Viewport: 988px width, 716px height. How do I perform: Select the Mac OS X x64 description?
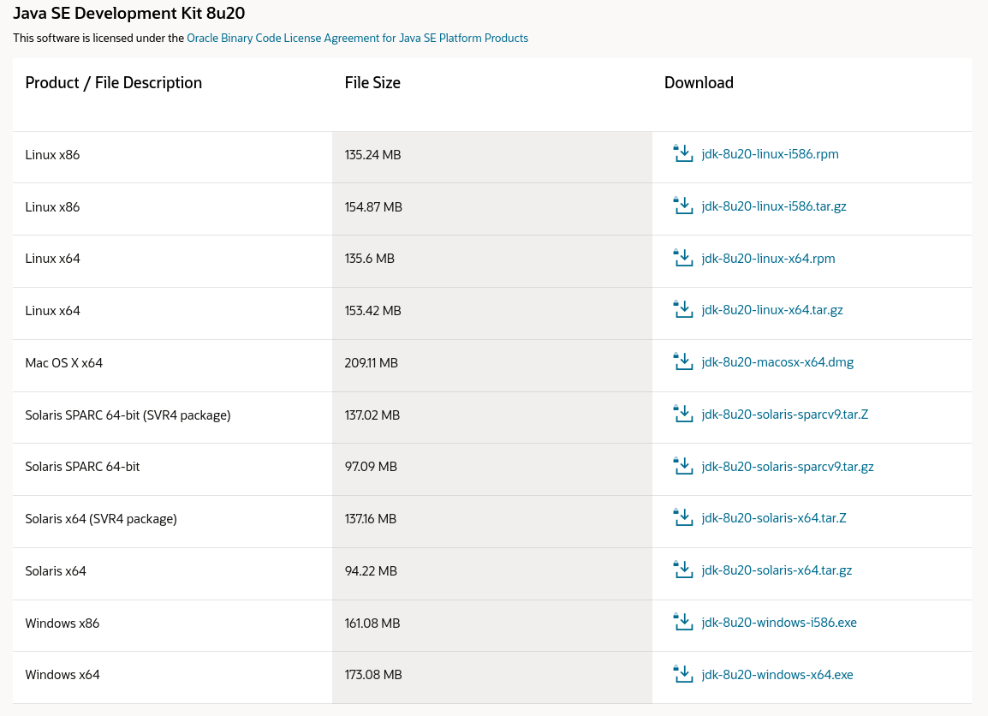[63, 363]
